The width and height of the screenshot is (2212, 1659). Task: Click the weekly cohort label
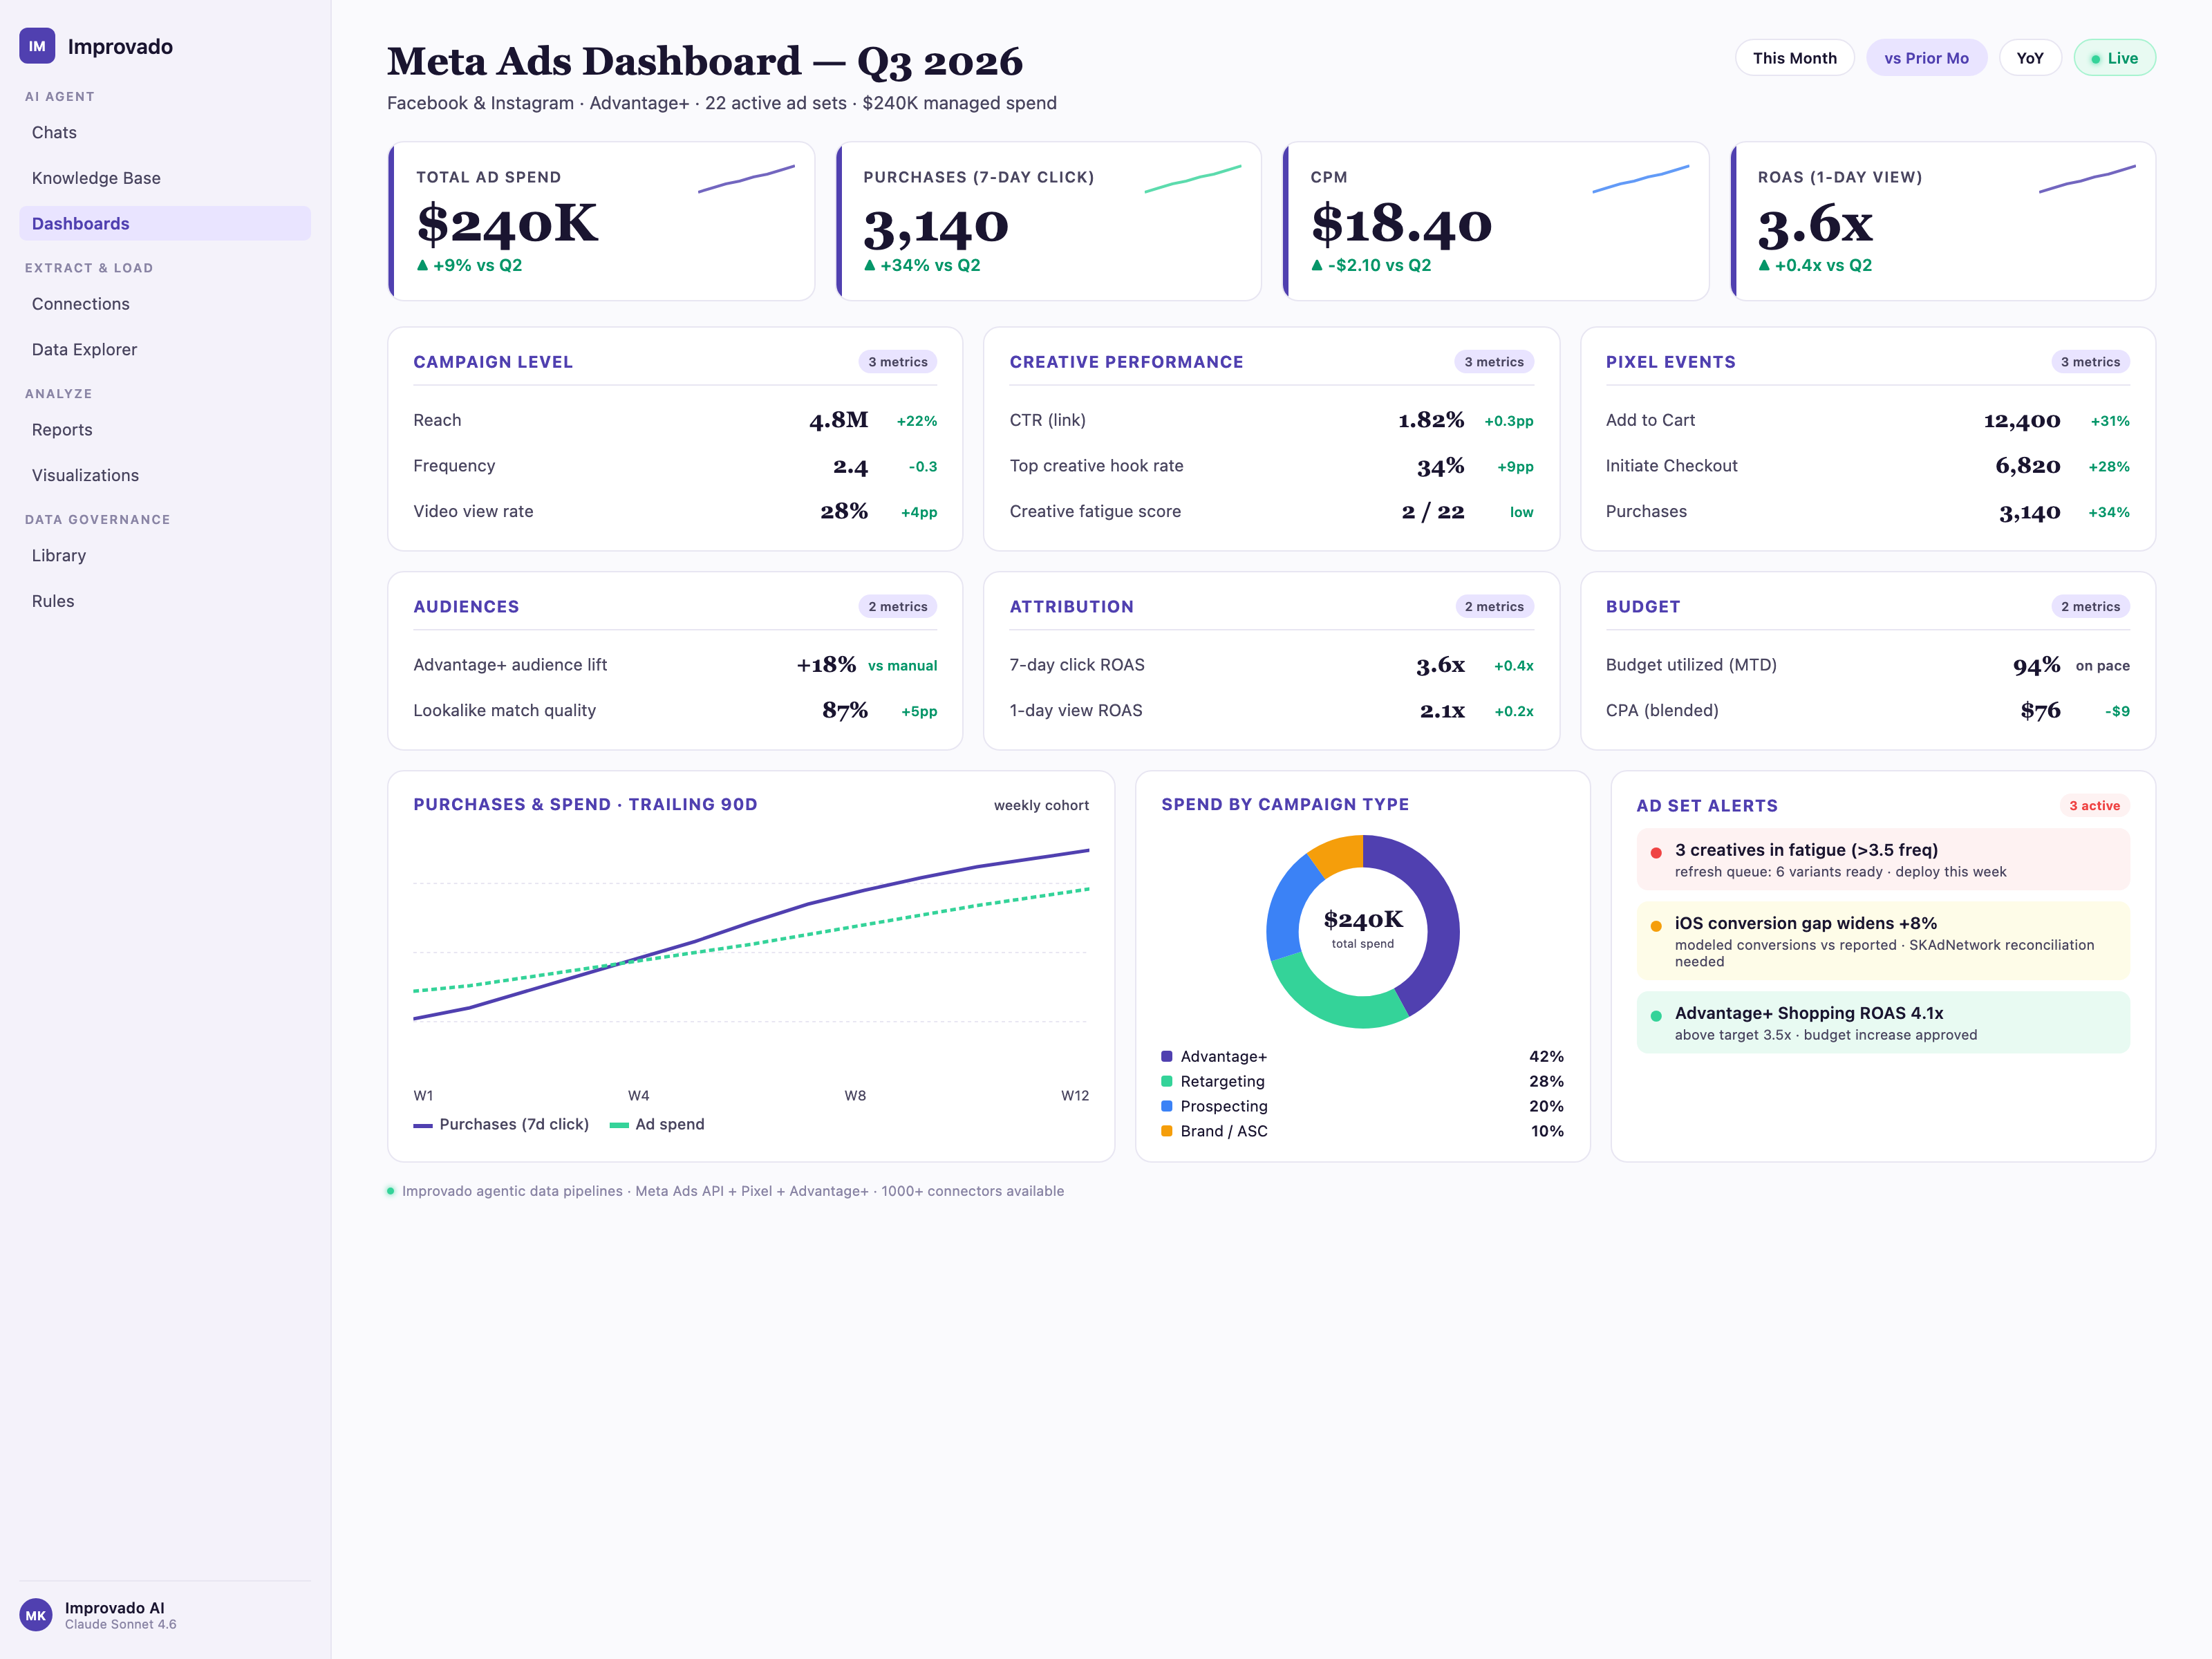click(1041, 805)
